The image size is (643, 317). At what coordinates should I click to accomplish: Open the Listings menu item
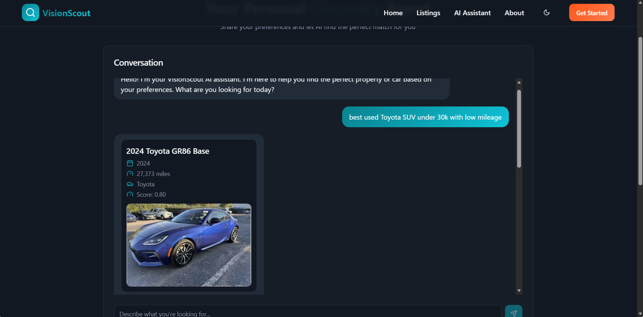[x=428, y=13]
